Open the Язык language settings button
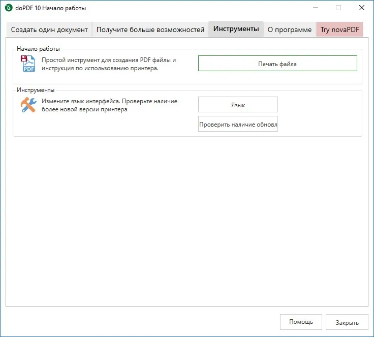 coord(238,105)
